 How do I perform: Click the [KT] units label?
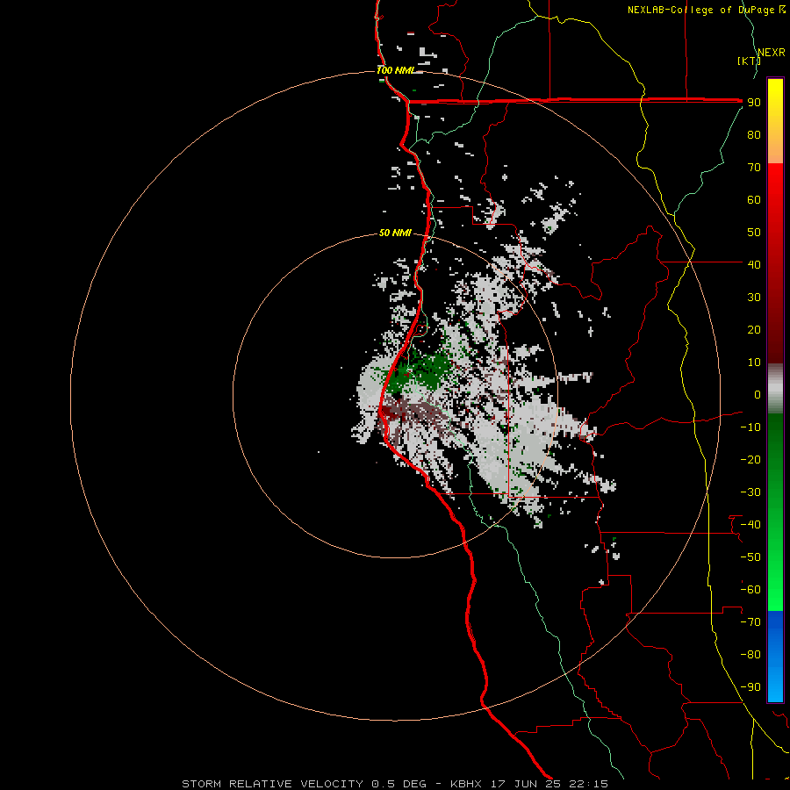coord(749,61)
